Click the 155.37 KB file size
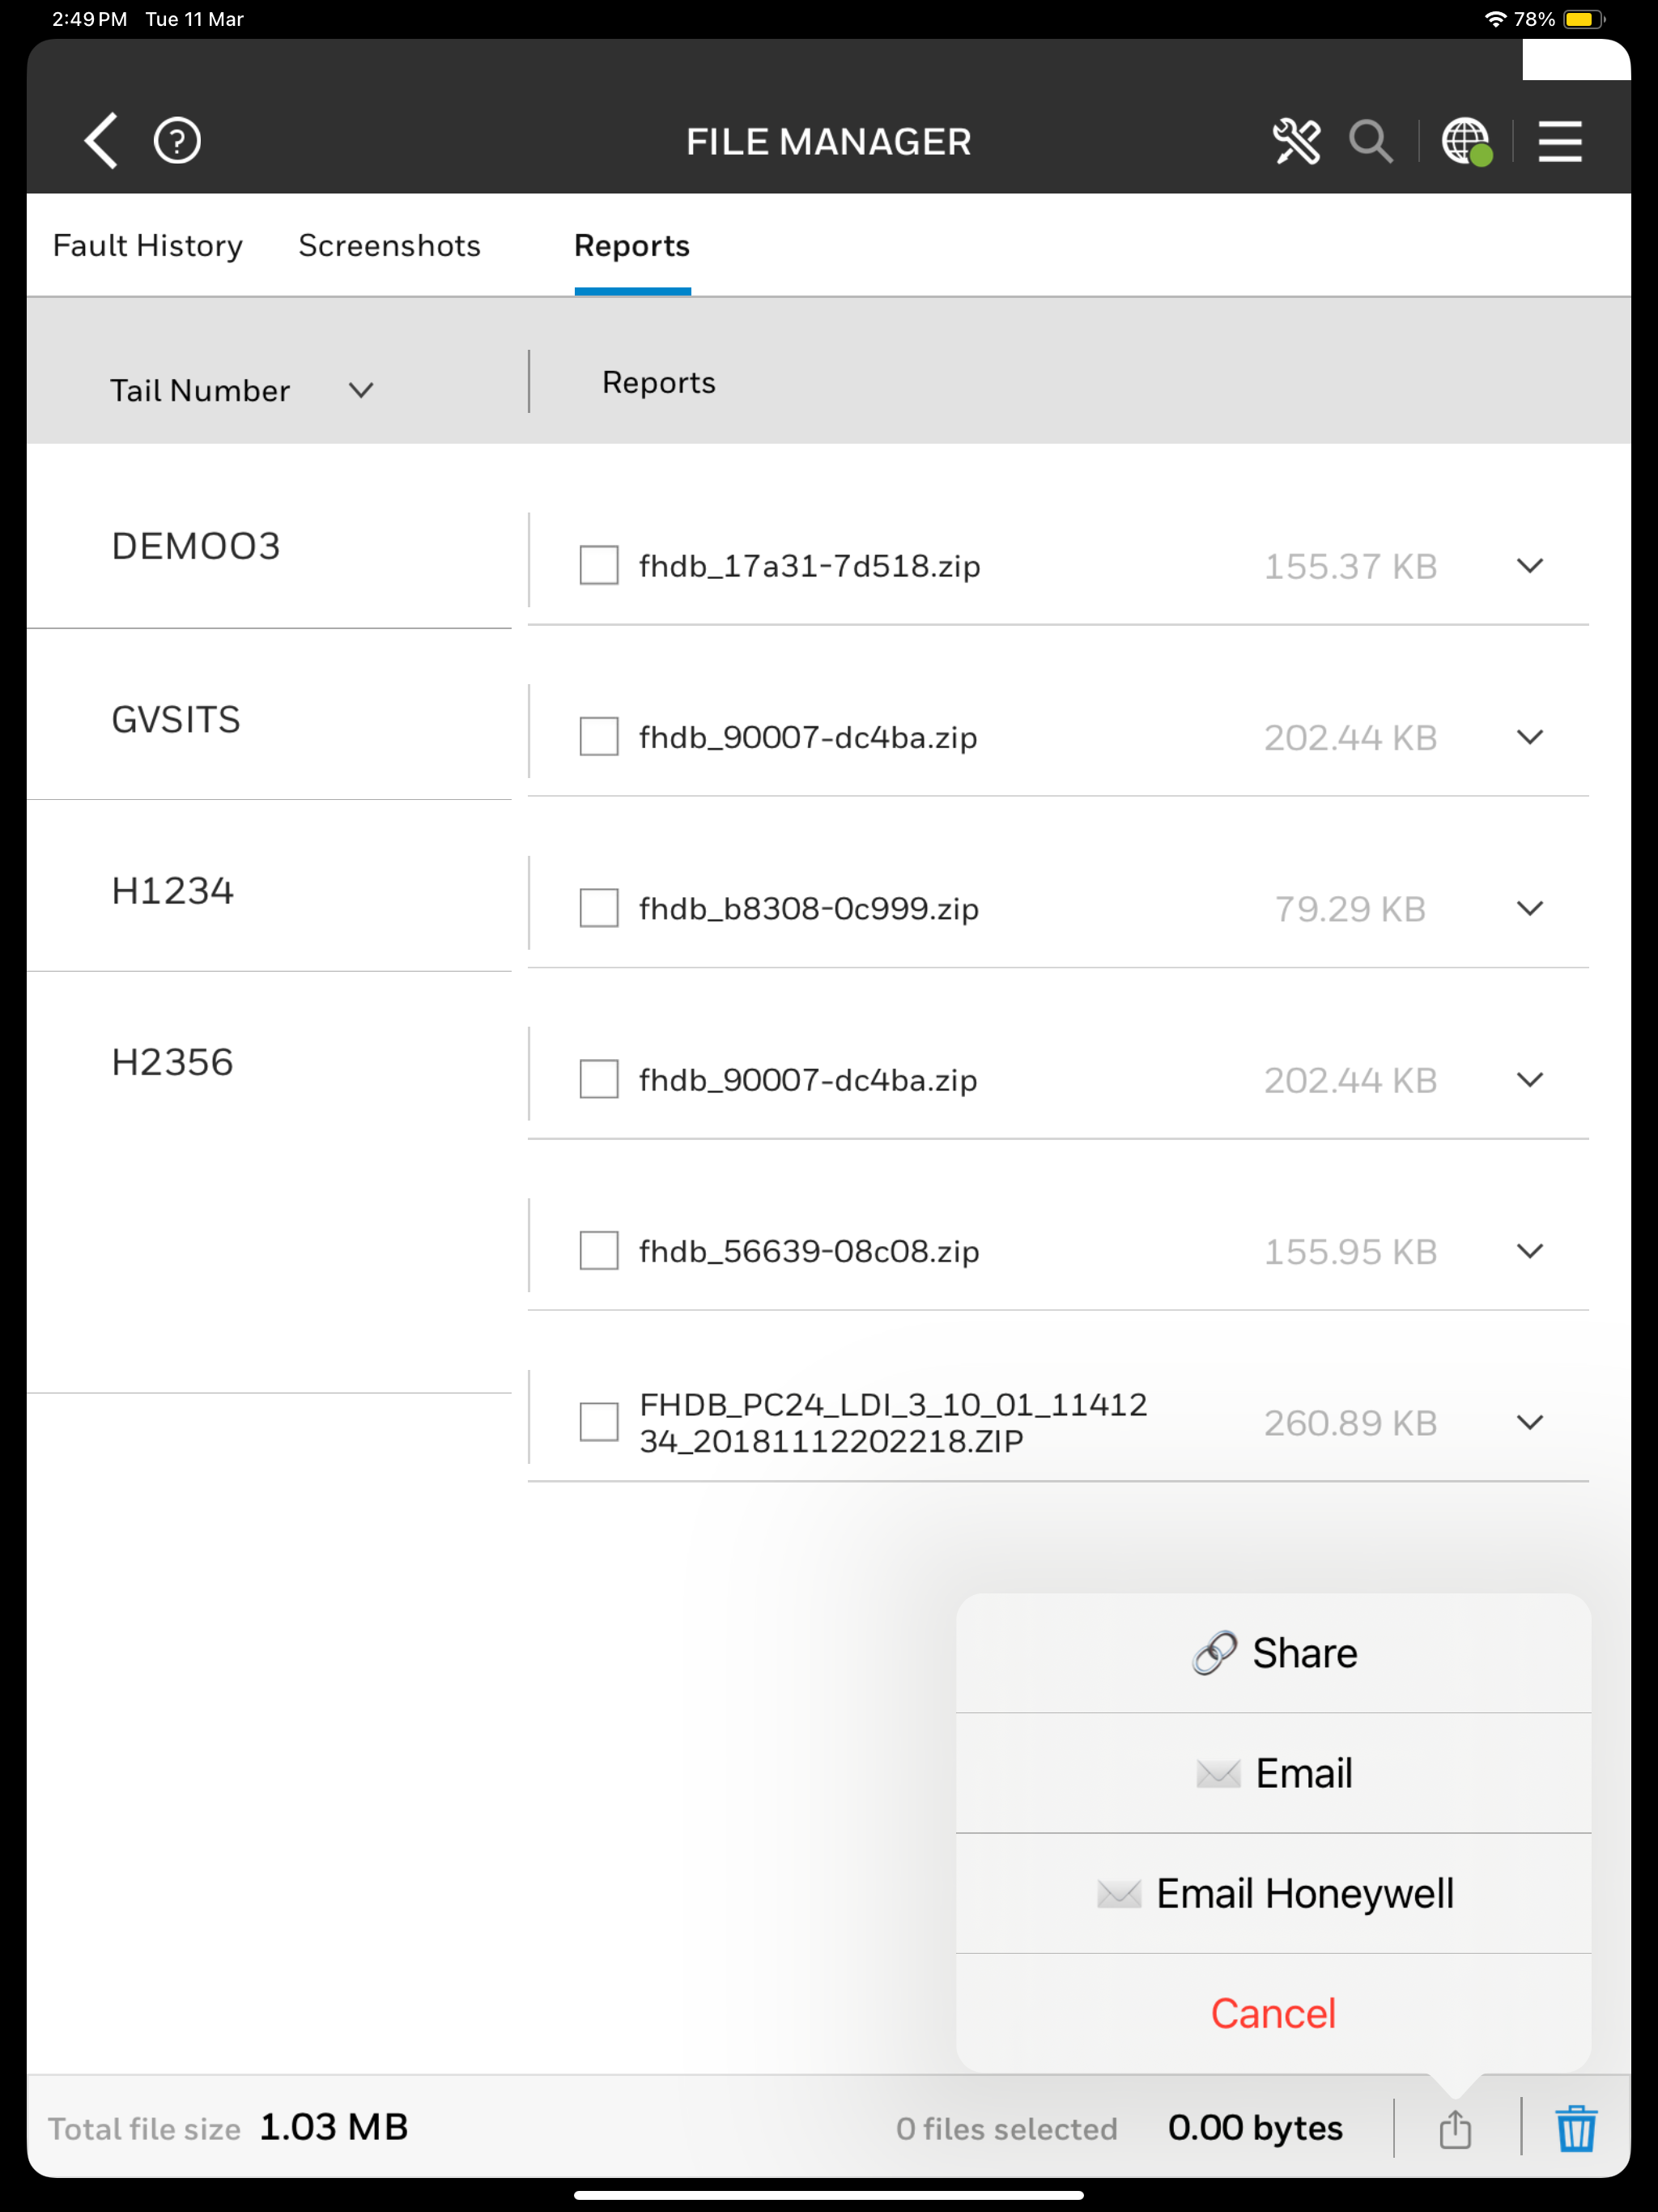This screenshot has height=2212, width=1658. pos(1350,567)
